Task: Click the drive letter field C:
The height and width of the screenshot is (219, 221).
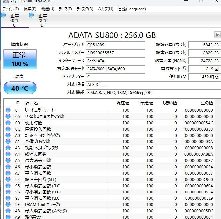Action: point(115,77)
